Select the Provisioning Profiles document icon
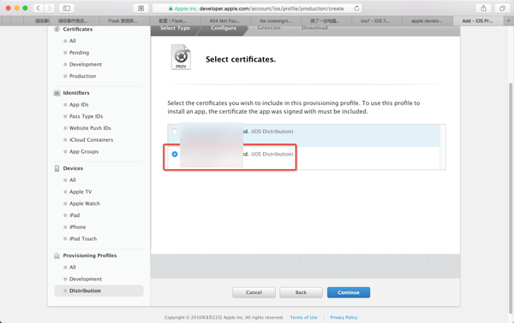This screenshot has width=514, height=323. 57,255
